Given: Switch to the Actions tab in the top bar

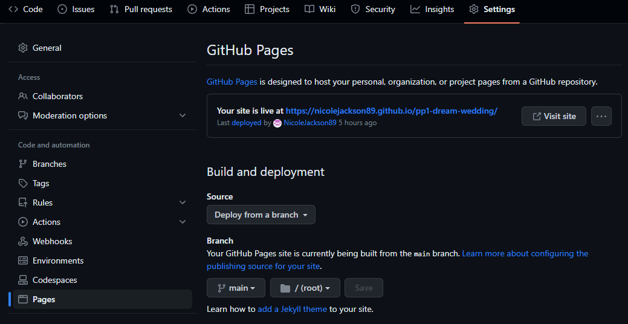Looking at the screenshot, I should (209, 9).
